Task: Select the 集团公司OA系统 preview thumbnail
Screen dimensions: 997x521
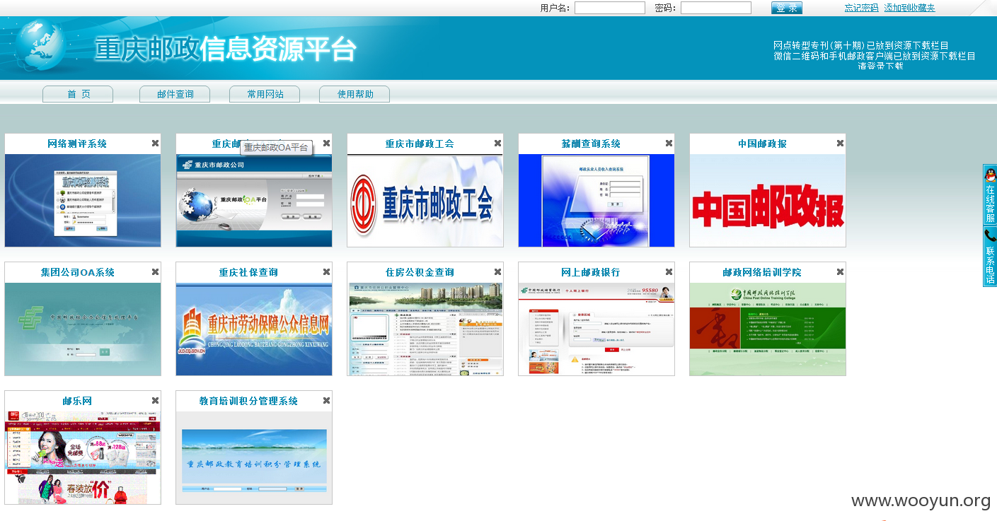Action: pyautogui.click(x=83, y=329)
